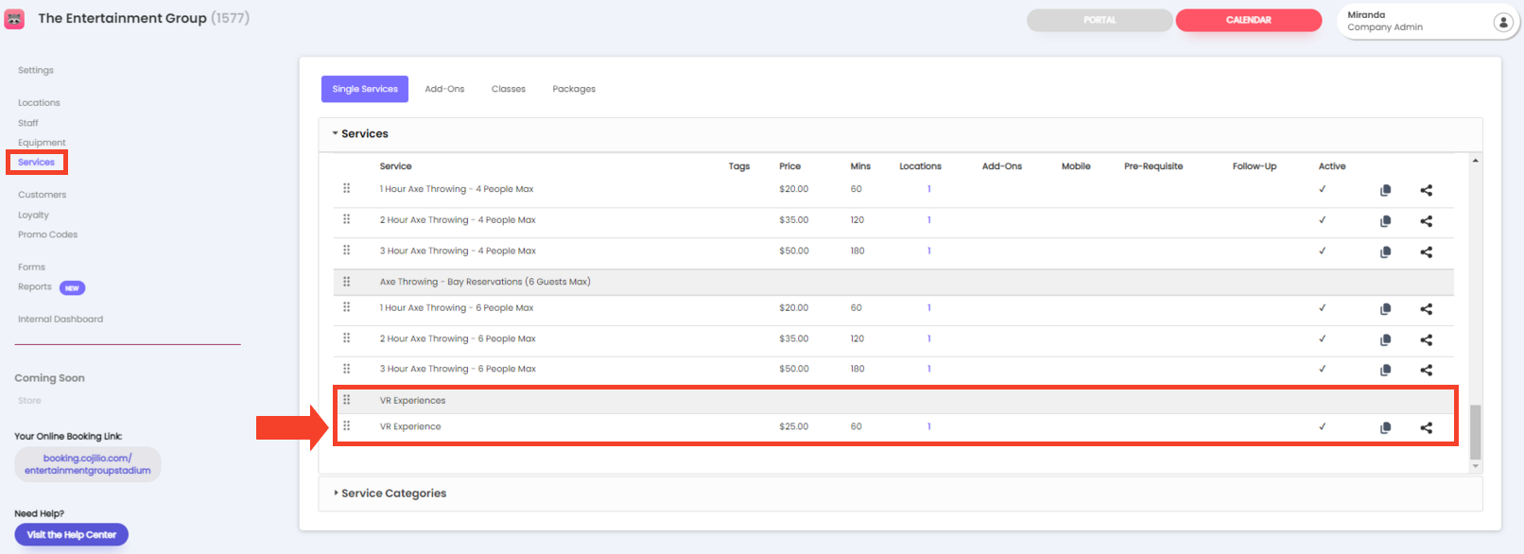
Task: Switch to the Add-Ons tab
Action: coord(444,89)
